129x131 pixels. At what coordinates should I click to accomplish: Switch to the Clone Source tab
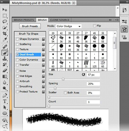pyautogui.click(x=60, y=20)
